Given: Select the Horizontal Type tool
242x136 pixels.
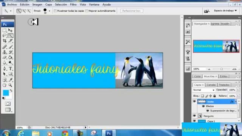Looking at the screenshot, I should coord(10,68).
